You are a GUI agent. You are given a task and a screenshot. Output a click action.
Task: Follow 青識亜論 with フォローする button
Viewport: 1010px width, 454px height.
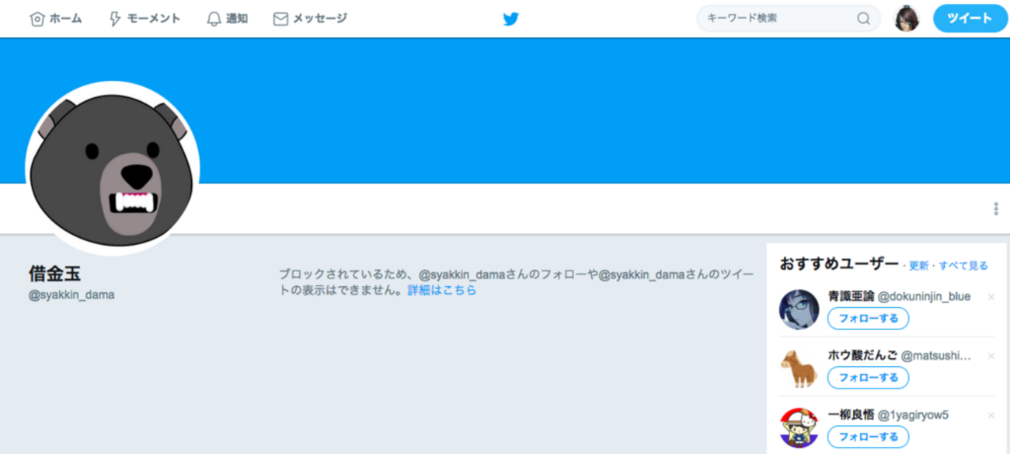tap(868, 318)
